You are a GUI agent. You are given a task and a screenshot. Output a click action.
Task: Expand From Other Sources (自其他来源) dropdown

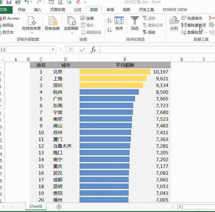pyautogui.click(x=31, y=32)
